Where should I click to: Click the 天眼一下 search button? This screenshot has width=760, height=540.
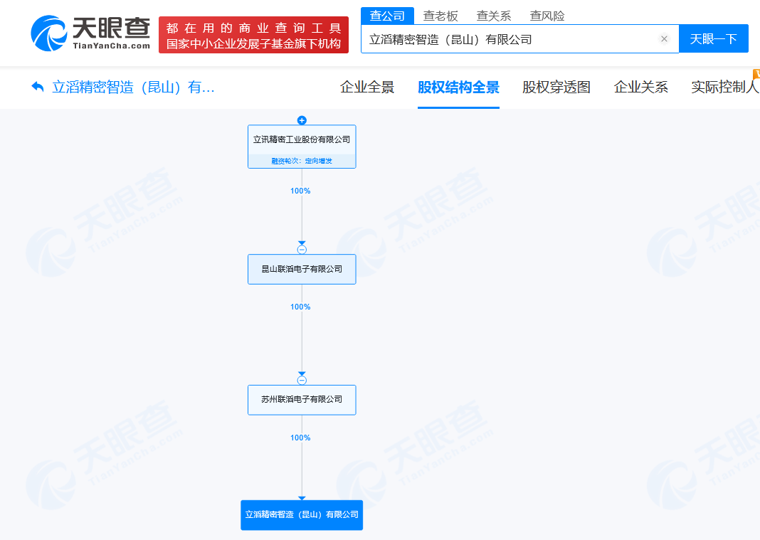714,38
